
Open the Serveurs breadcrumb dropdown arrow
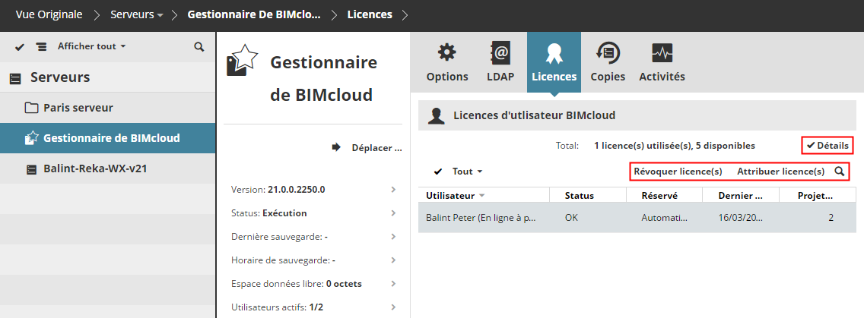click(x=160, y=15)
